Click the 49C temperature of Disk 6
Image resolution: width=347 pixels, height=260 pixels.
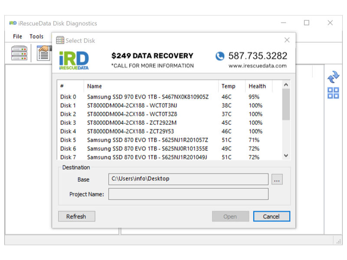pos(226,149)
